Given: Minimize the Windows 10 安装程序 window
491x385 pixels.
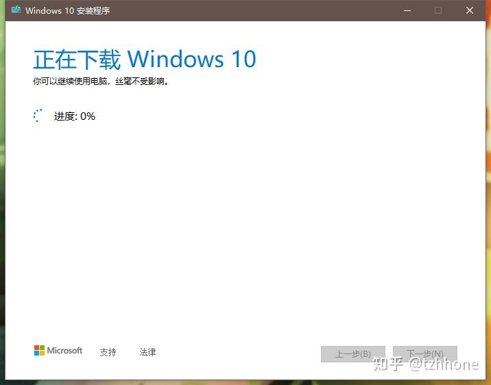Looking at the screenshot, I should pyautogui.click(x=407, y=10).
